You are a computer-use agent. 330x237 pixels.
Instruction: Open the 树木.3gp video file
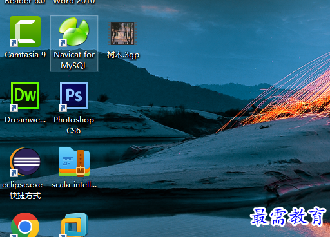122,33
